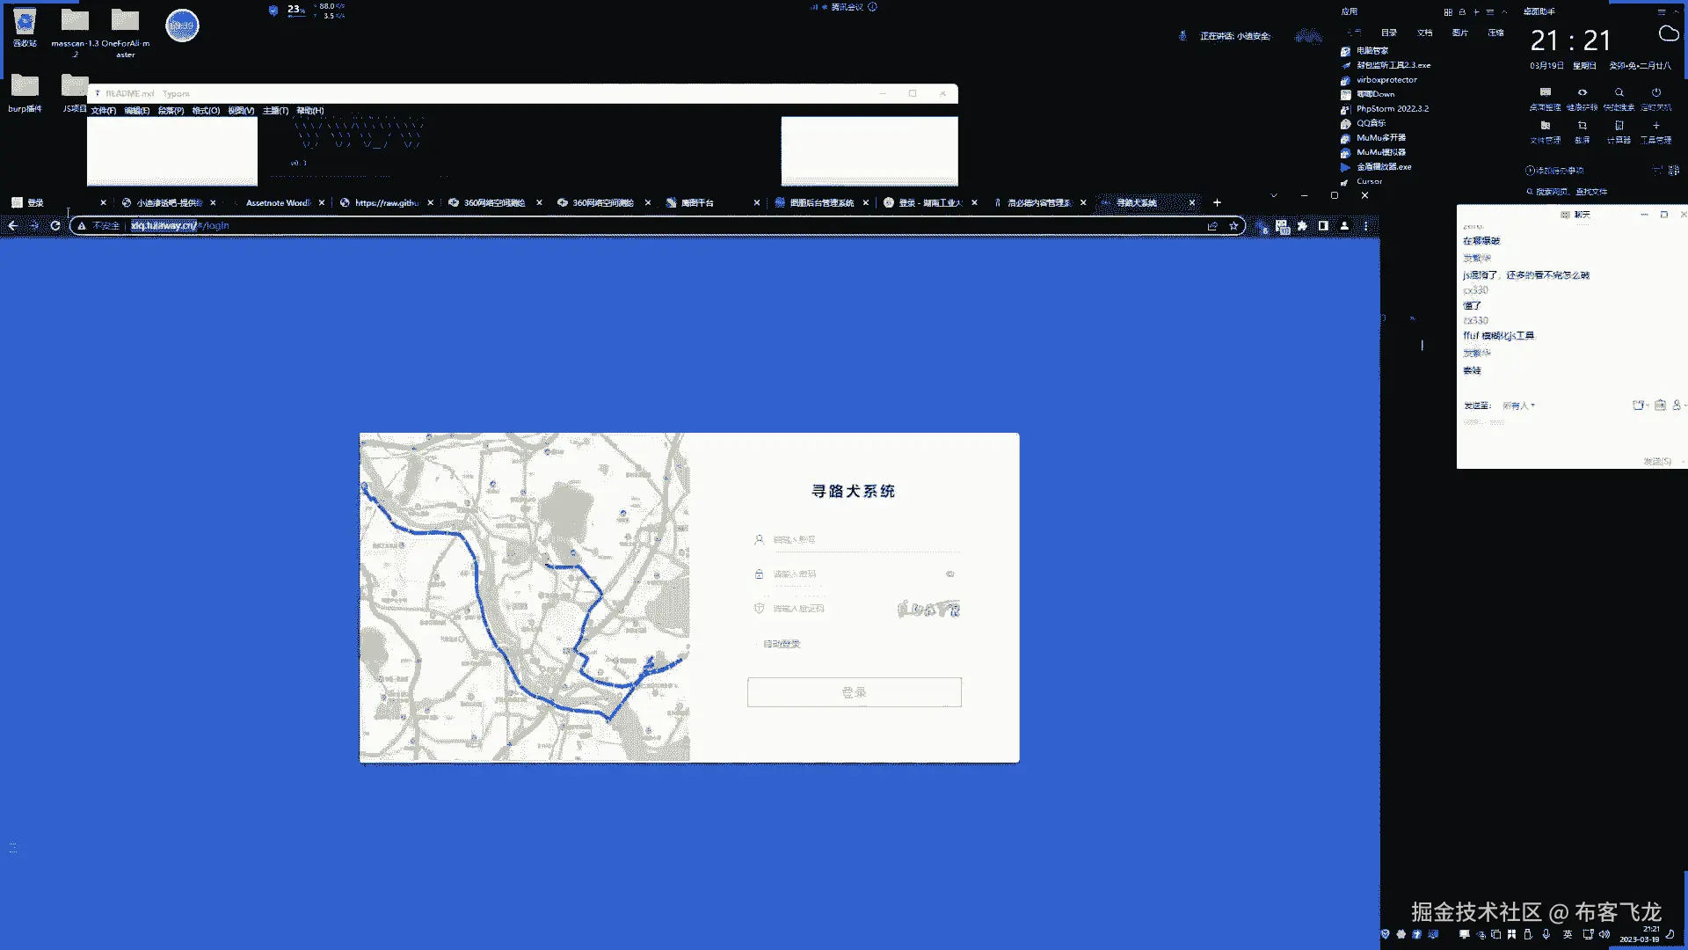
Task: Bookmark page with the star icon
Action: [1233, 226]
